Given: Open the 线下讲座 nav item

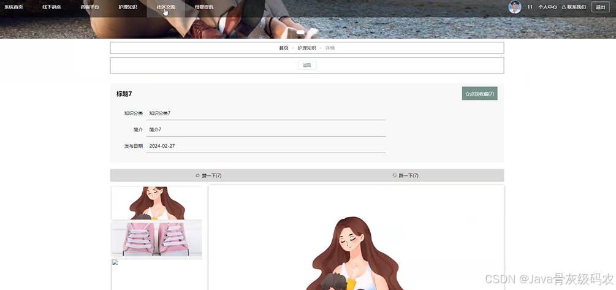Looking at the screenshot, I should tap(51, 7).
